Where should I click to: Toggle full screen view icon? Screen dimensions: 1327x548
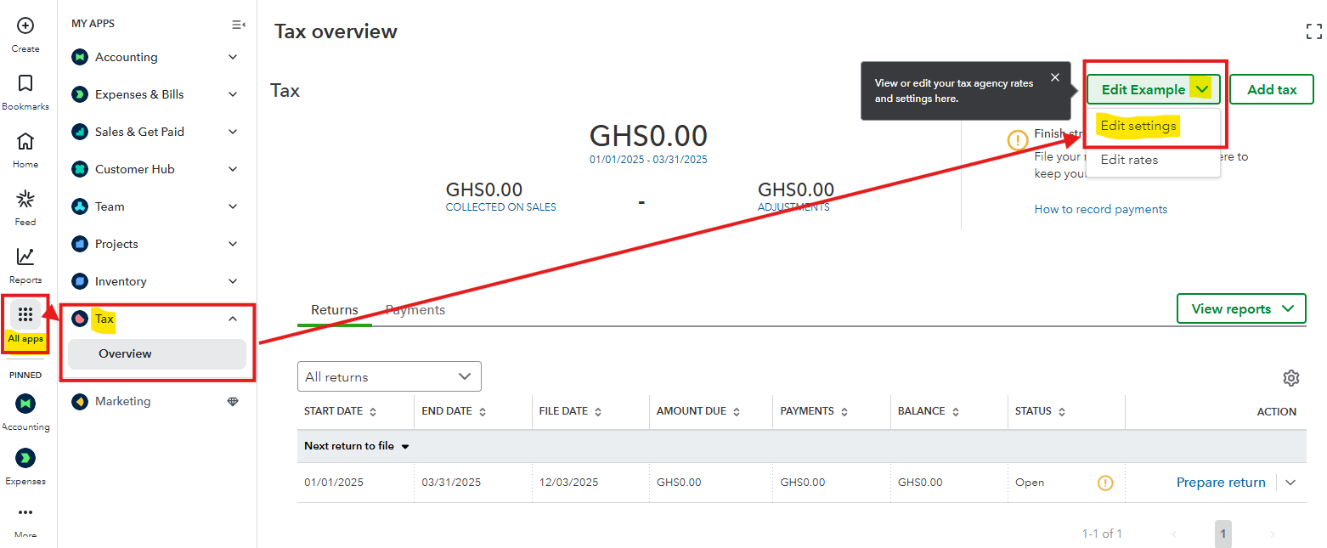(x=1313, y=32)
